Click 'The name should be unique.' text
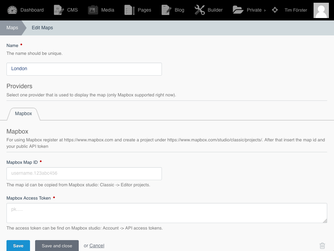Image resolution: width=334 pixels, height=251 pixels. pyautogui.click(x=34, y=53)
